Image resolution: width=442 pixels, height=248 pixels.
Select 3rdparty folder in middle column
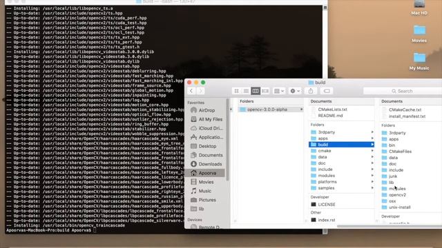pyautogui.click(x=326, y=132)
